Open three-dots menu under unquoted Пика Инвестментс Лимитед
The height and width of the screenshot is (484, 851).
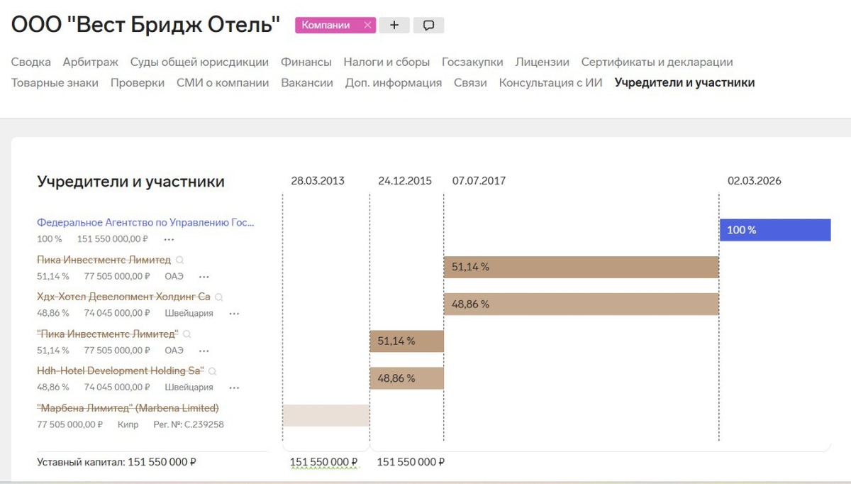click(204, 276)
